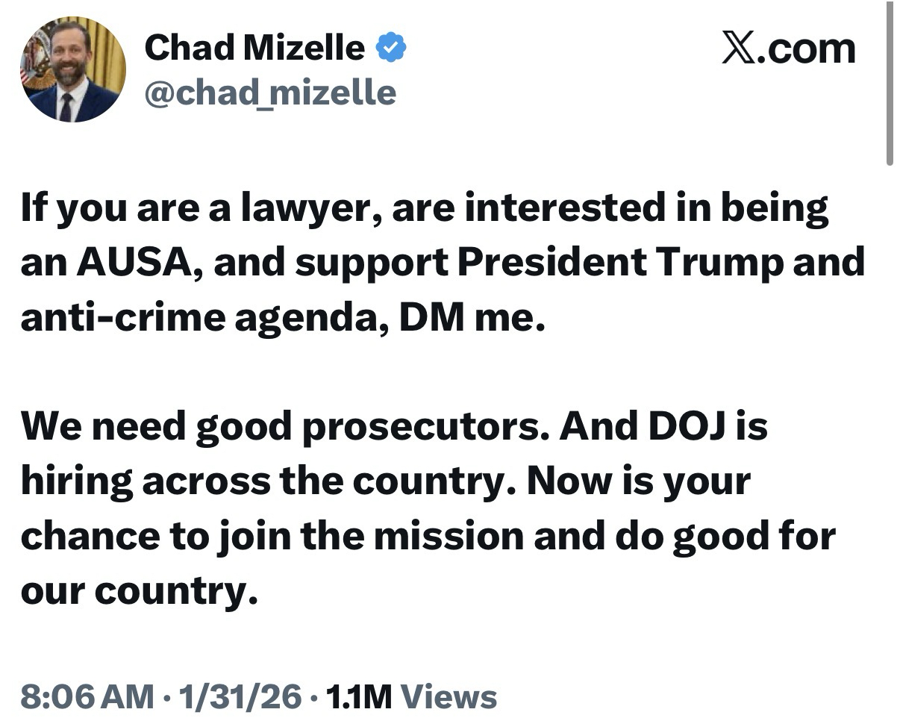Click "We need good prosecutors." sentence
The image size is (900, 724).
click(282, 427)
